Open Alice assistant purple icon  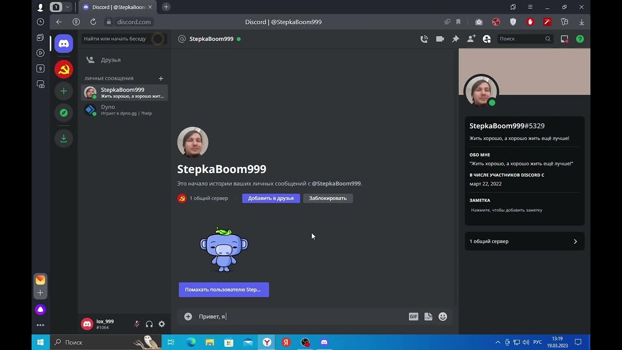(40, 310)
